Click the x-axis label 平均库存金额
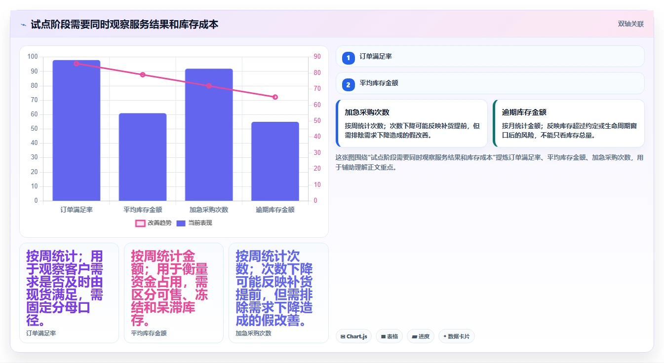The height and width of the screenshot is (363, 664). [x=143, y=210]
